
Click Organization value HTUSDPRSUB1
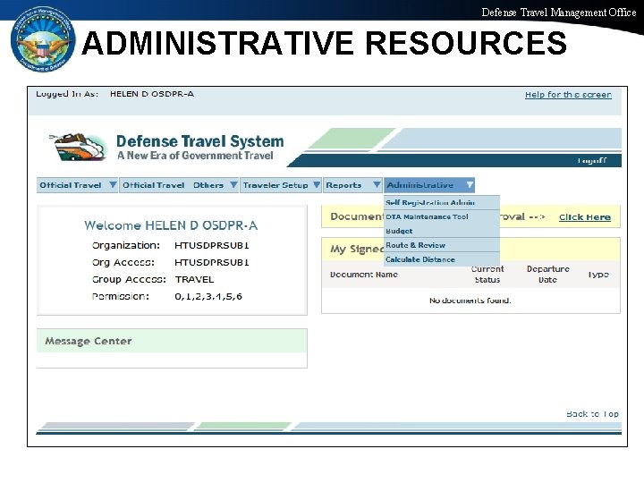click(x=212, y=246)
